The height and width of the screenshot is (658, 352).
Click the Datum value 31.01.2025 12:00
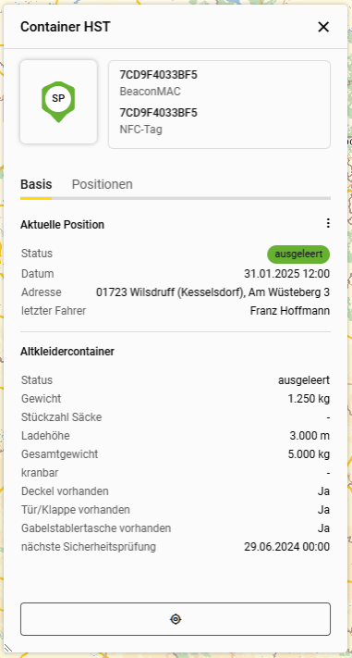point(287,274)
